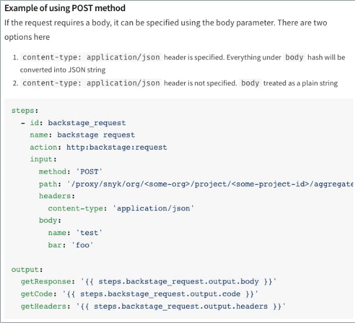Click the 'headers:' key under input
Screen dimensions: 355x324
click(57, 196)
